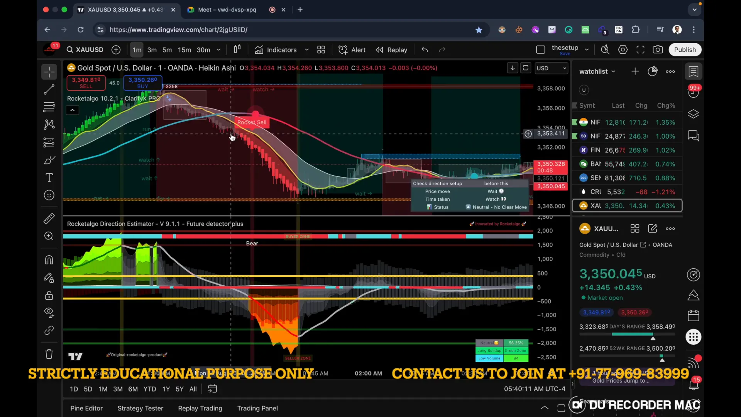Open chart settings hexagon icon
Screen dimensions: 741x417
pos(623,50)
